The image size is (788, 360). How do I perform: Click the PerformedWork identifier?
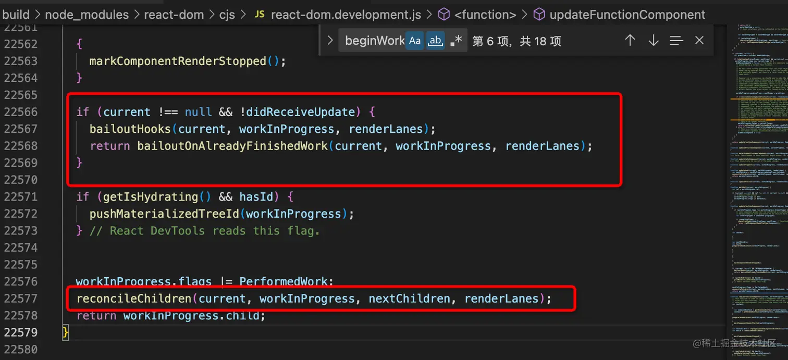pos(284,282)
